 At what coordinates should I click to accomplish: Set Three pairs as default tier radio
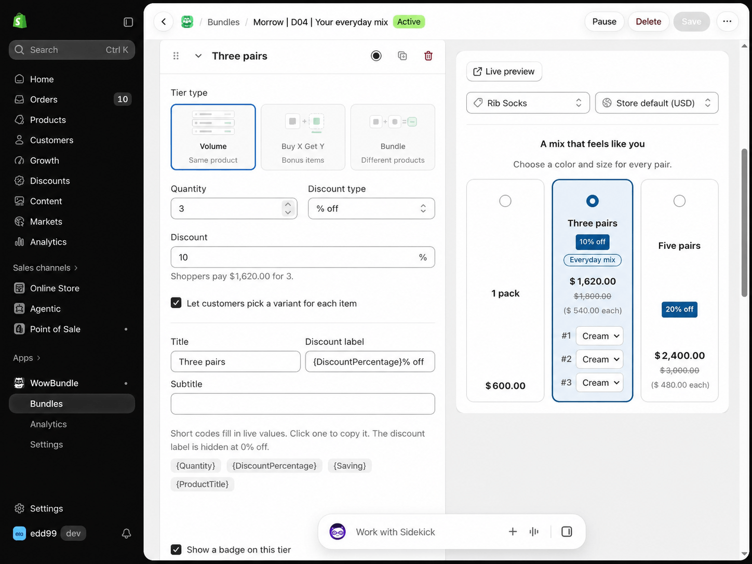(x=376, y=56)
